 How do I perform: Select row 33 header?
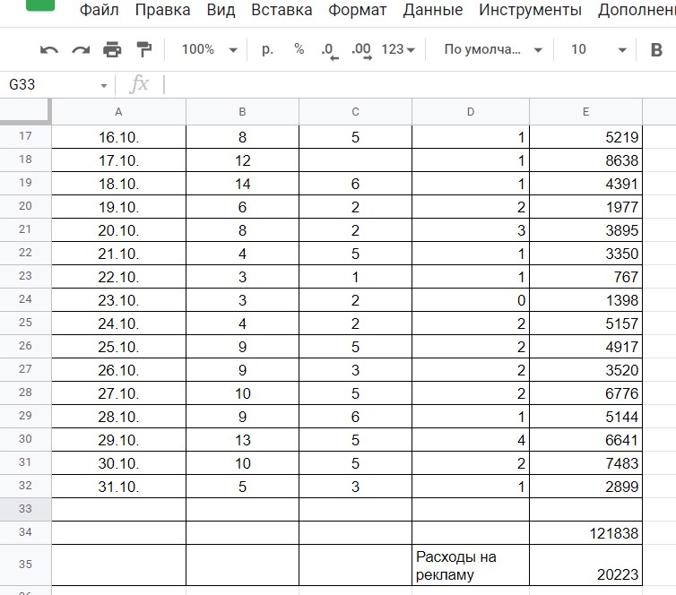[x=25, y=508]
